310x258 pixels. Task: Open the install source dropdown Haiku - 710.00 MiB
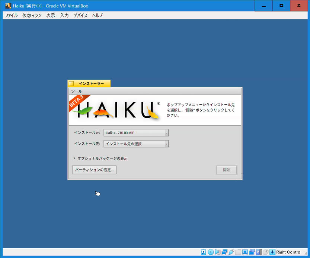click(136, 133)
